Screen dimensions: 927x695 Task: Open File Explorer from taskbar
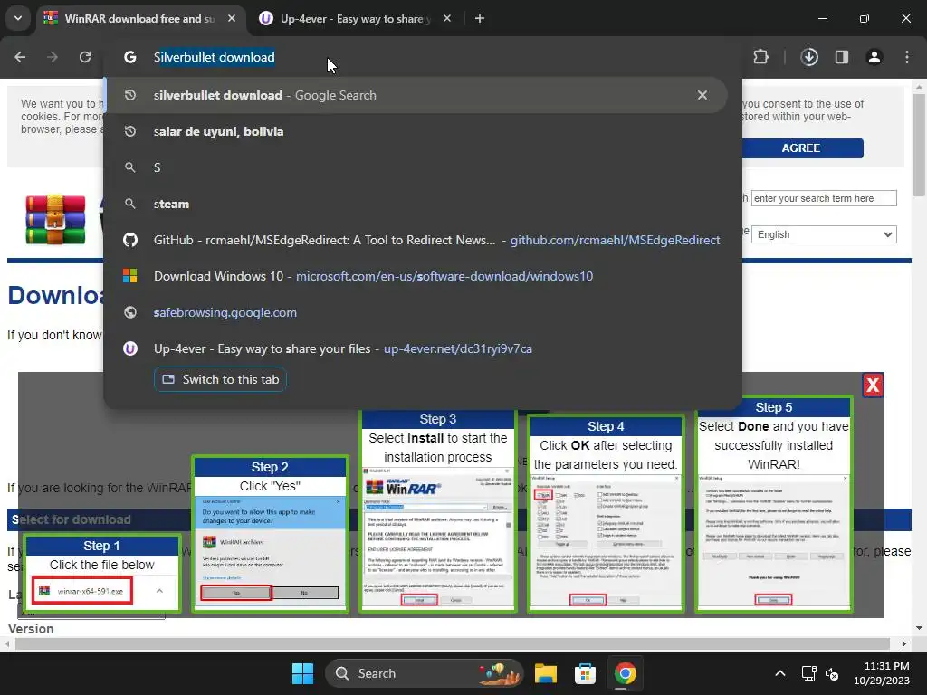click(546, 673)
